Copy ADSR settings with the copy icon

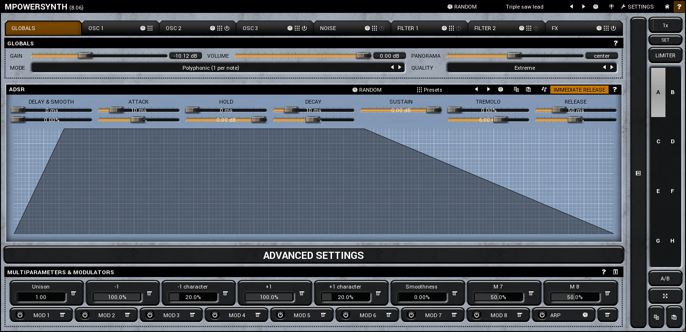tap(516, 90)
